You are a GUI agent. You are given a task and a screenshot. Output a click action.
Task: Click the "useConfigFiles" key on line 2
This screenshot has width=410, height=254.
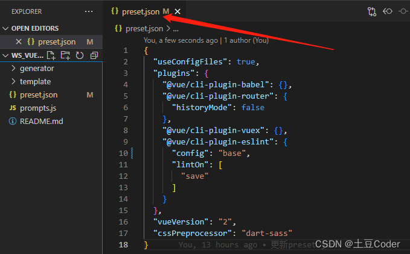tap(190, 62)
